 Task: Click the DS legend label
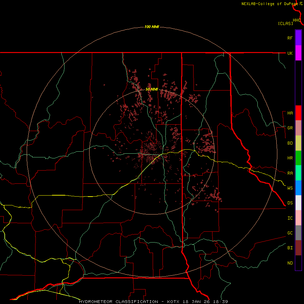click(290, 203)
